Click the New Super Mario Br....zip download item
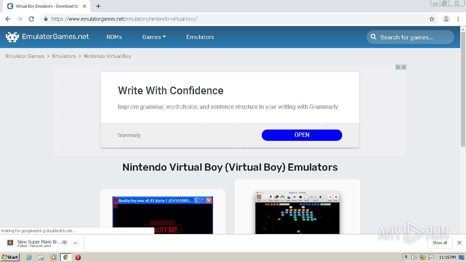The image size is (466, 262). coord(42,243)
